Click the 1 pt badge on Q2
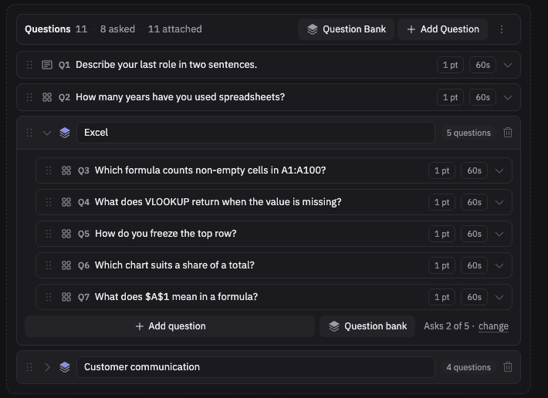The image size is (548, 398). 450,97
